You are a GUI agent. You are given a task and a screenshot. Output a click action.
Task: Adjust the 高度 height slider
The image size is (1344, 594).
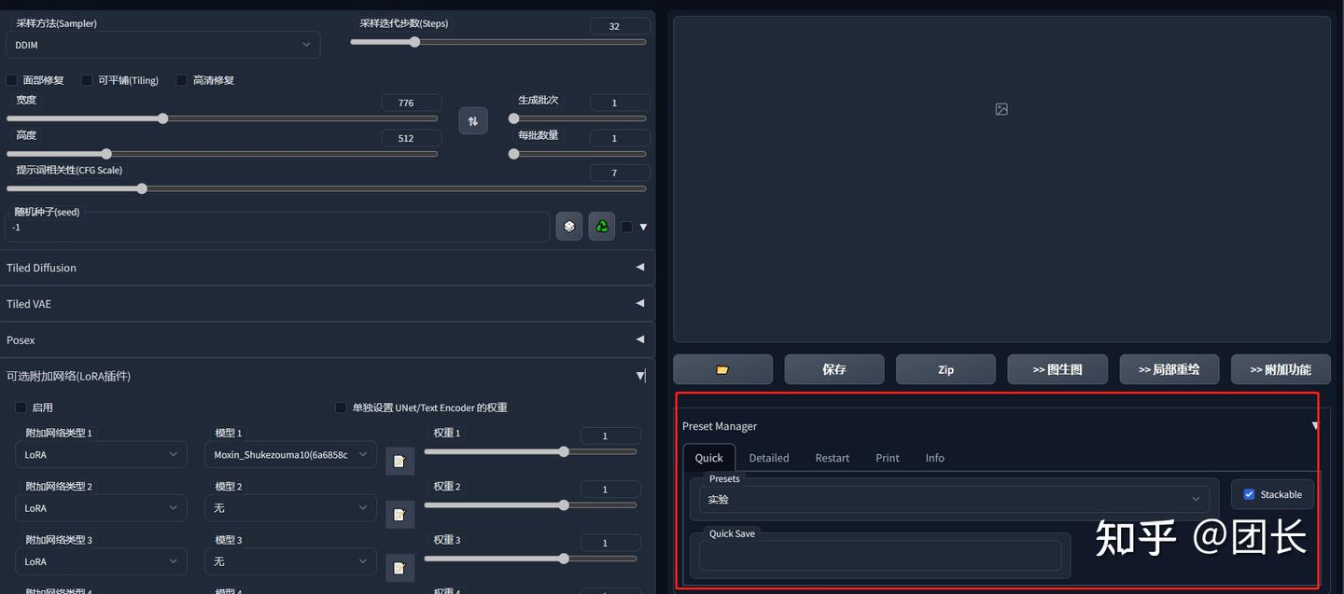click(222, 154)
